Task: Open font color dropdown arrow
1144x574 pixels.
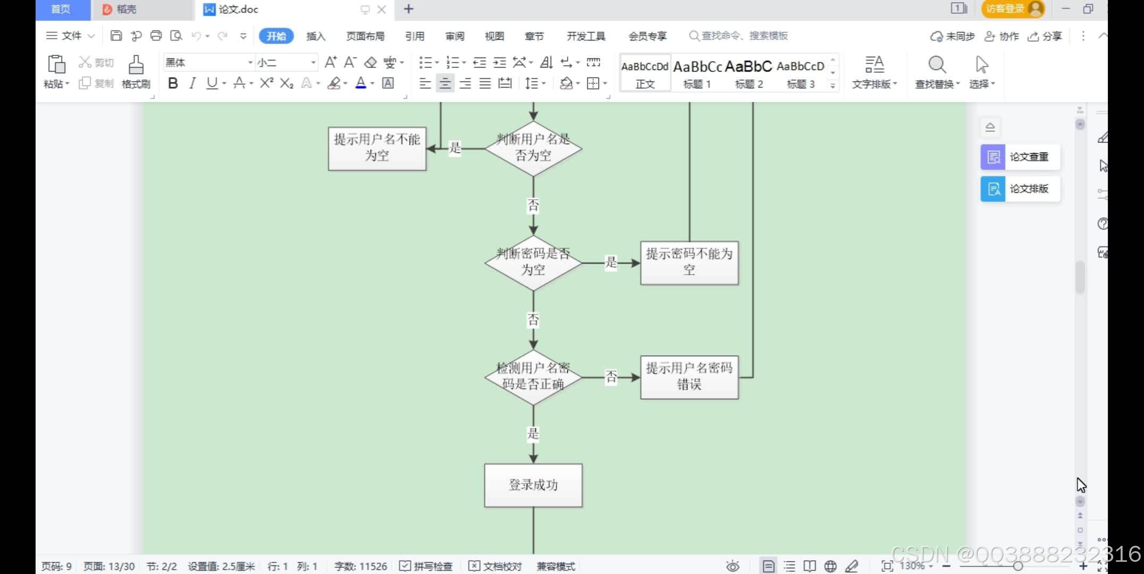Action: tap(372, 83)
